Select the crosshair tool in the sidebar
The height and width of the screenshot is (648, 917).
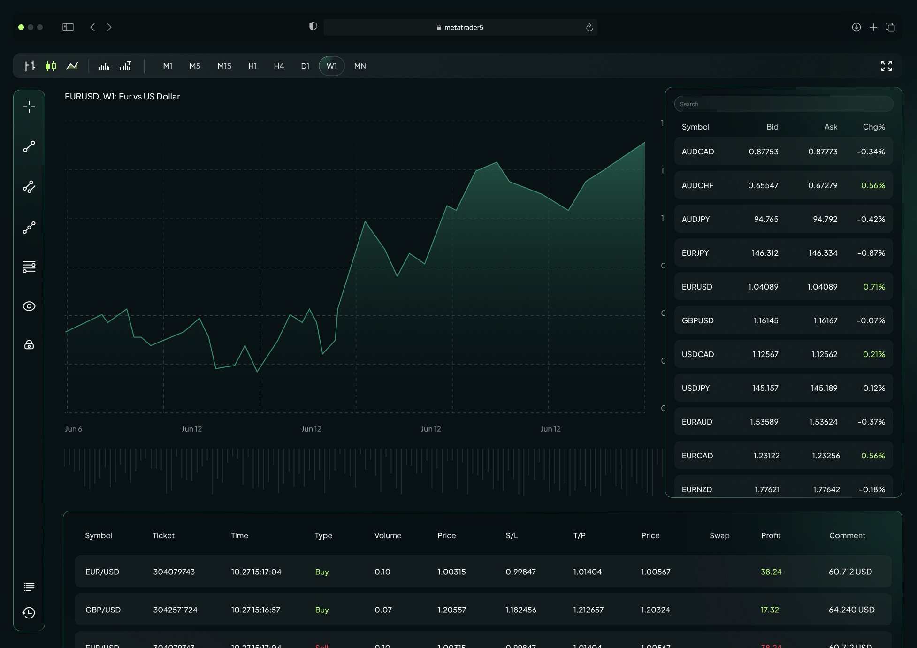pyautogui.click(x=29, y=107)
